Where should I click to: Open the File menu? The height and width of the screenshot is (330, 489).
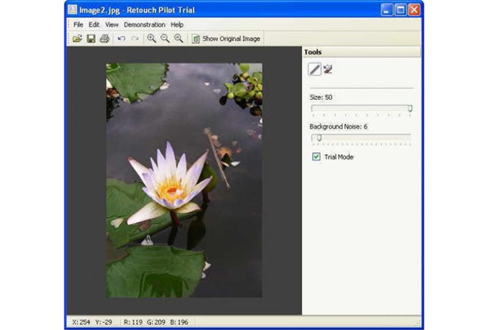(x=78, y=24)
